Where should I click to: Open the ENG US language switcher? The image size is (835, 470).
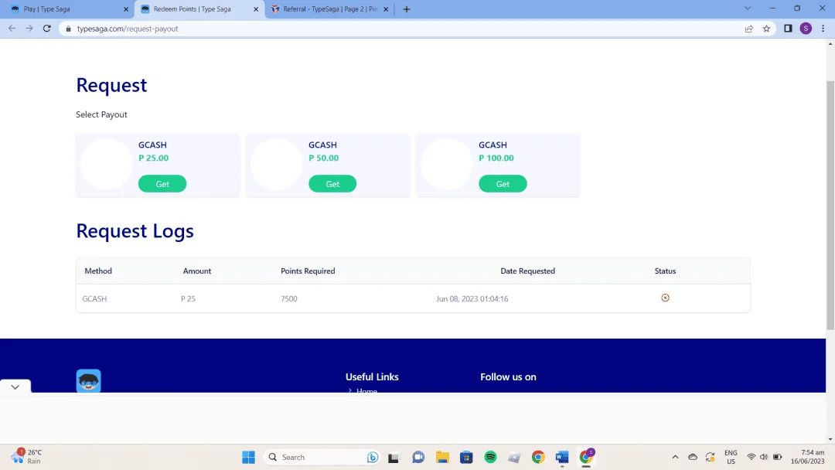(731, 457)
